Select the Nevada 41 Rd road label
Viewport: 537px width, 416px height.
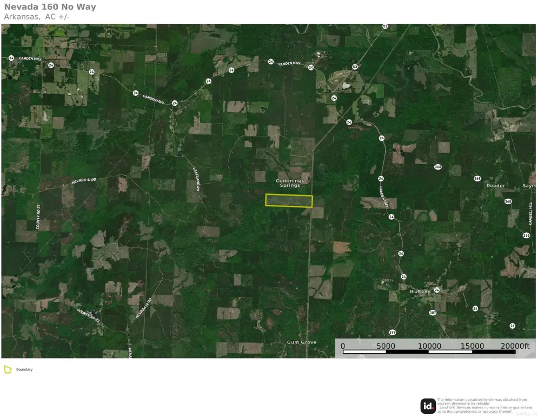(x=84, y=181)
